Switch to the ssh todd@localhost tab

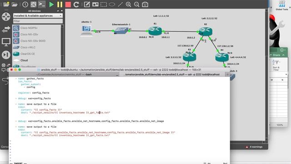point(172,74)
